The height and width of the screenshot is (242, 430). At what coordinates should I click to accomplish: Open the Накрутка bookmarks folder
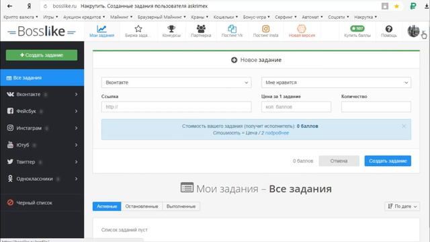(x=365, y=17)
